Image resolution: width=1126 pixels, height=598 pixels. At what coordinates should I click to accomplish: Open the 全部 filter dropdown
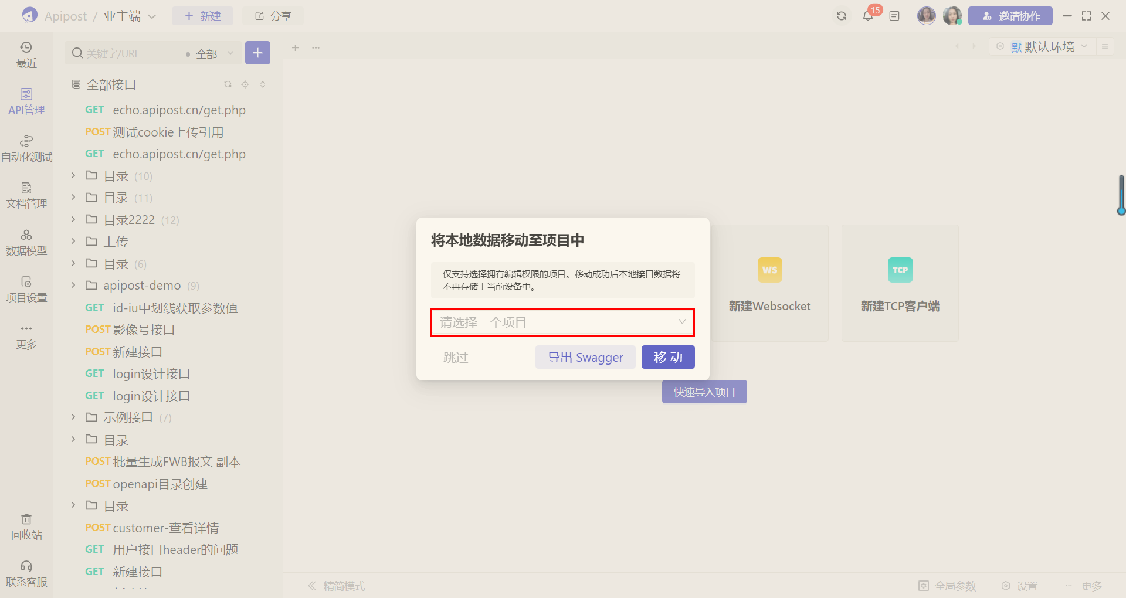coord(210,53)
